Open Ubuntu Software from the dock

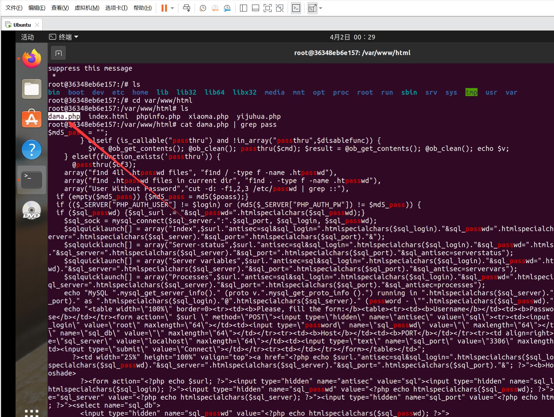tap(32, 119)
